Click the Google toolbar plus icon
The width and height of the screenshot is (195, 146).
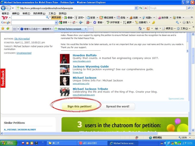coord(81,22)
